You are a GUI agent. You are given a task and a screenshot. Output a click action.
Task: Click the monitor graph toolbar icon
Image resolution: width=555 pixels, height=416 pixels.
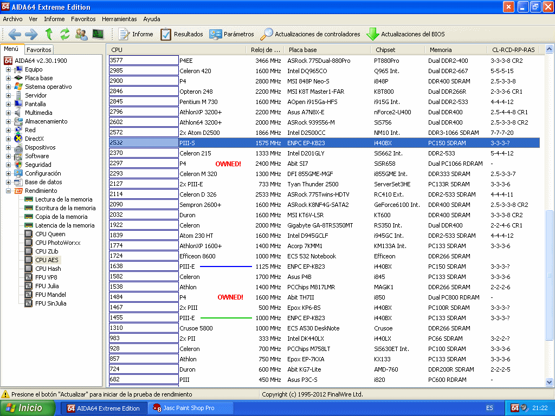tap(98, 34)
